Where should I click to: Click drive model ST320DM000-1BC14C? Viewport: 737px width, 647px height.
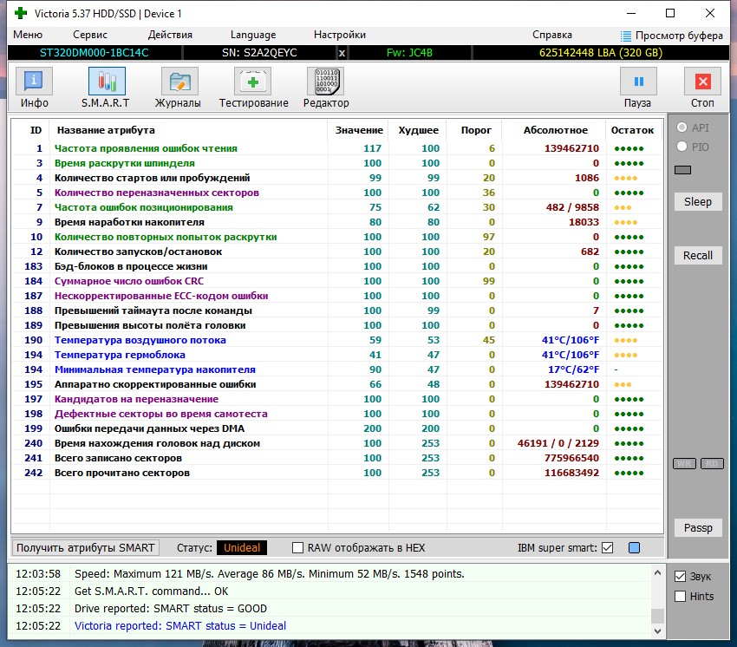[x=94, y=53]
